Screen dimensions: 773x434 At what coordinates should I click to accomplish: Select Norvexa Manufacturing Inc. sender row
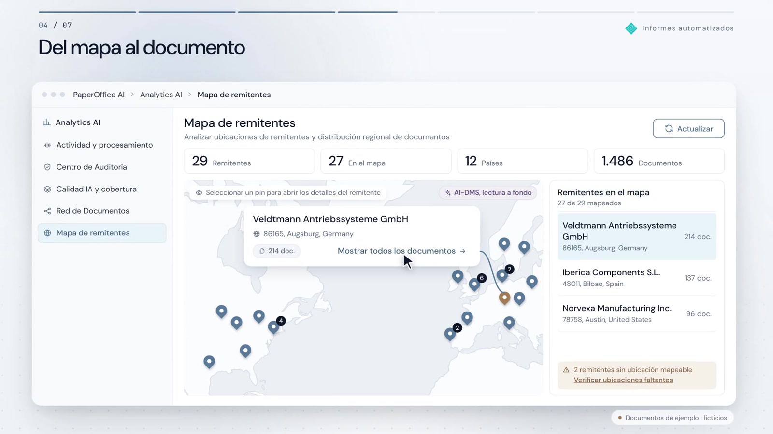(637, 313)
